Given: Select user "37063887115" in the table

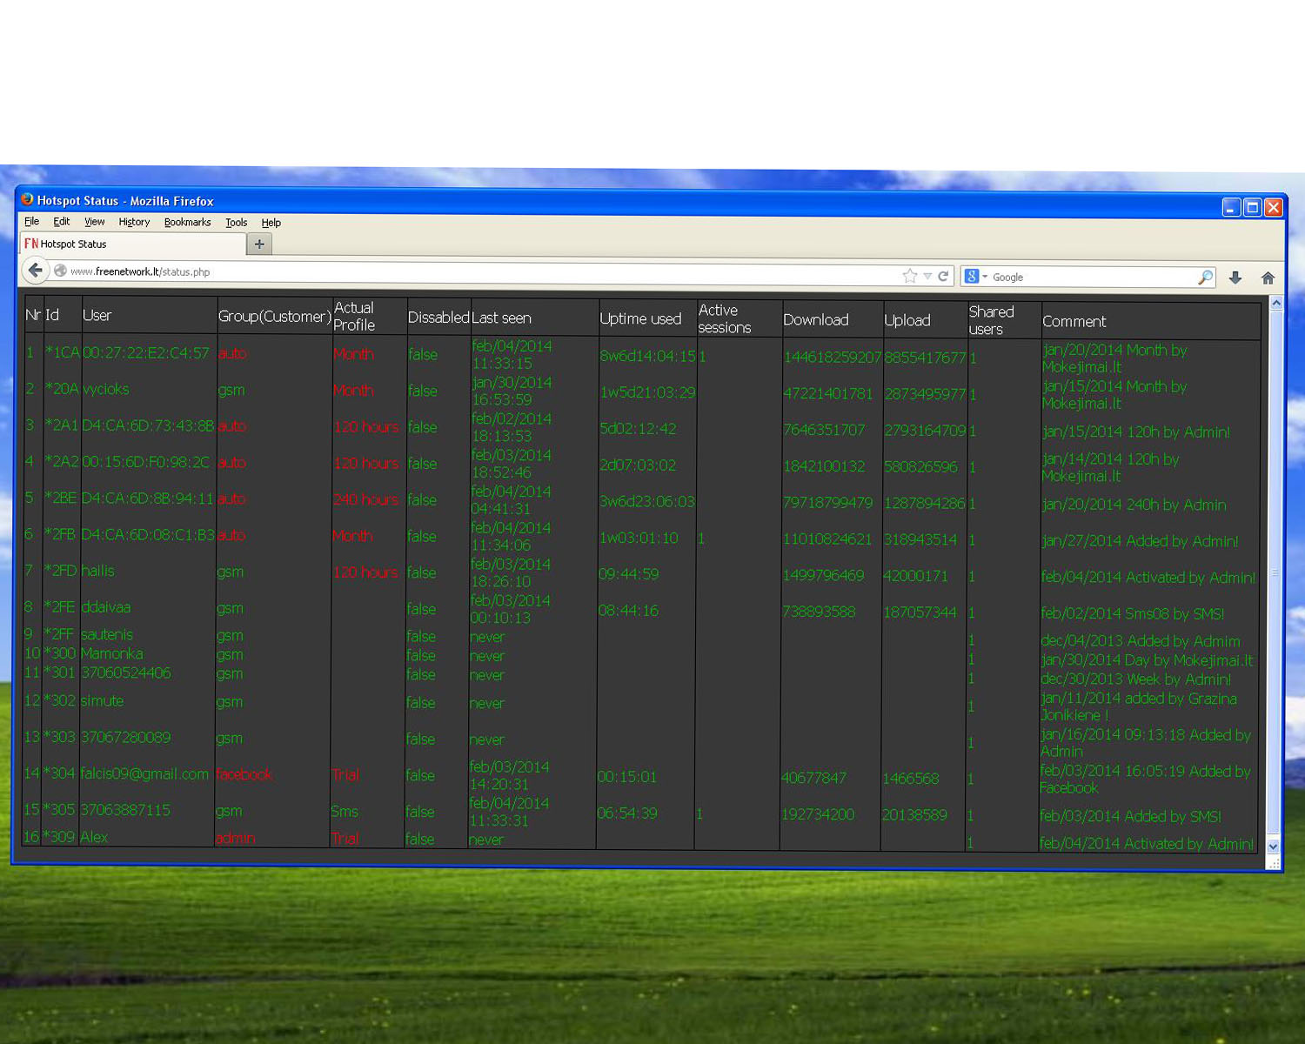Looking at the screenshot, I should tap(125, 811).
